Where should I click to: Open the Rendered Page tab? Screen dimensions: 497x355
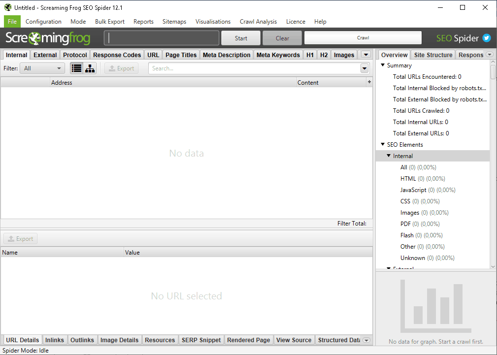pos(248,340)
